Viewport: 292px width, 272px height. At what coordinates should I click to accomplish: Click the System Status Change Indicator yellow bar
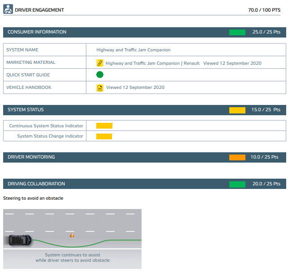[x=104, y=136]
